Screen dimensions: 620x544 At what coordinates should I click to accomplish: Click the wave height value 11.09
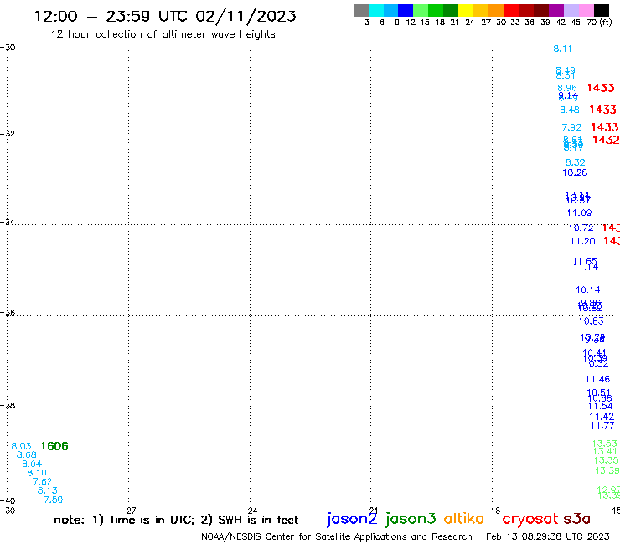point(579,213)
